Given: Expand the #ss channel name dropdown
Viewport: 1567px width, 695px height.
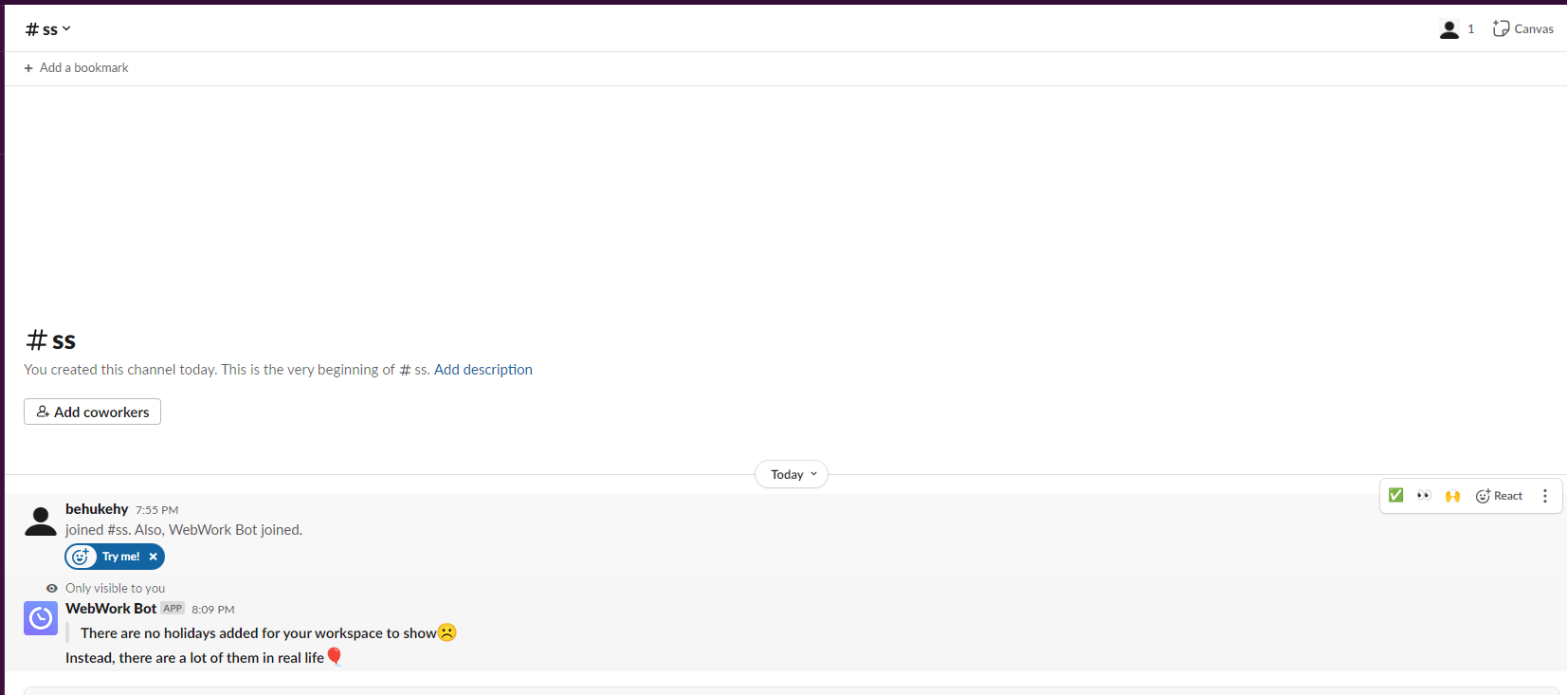Looking at the screenshot, I should 48,29.
